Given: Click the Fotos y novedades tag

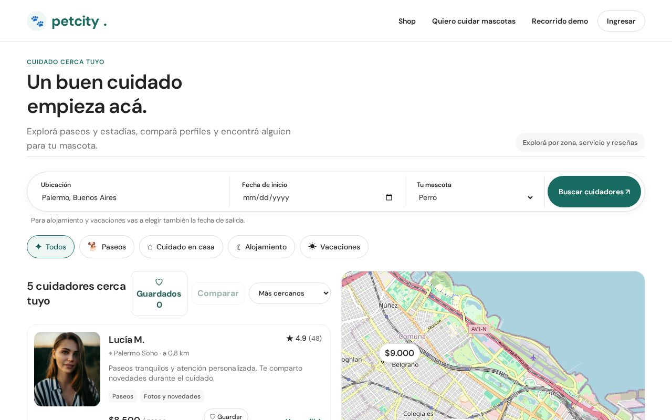Looking at the screenshot, I should pos(172,396).
